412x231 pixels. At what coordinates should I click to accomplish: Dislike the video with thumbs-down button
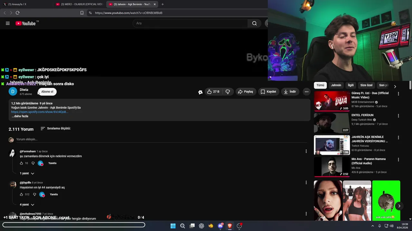click(228, 91)
